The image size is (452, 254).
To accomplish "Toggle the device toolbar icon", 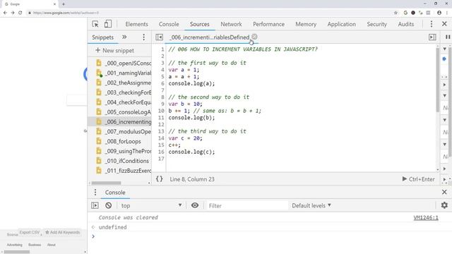I will click(108, 24).
